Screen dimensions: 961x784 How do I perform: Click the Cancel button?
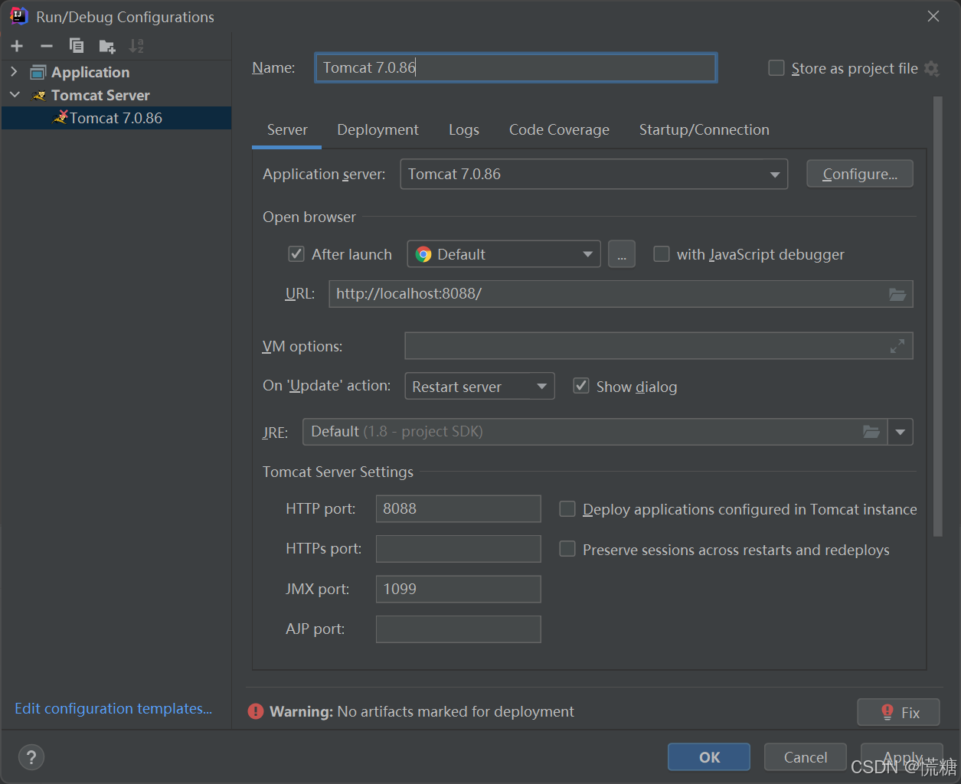tap(806, 757)
